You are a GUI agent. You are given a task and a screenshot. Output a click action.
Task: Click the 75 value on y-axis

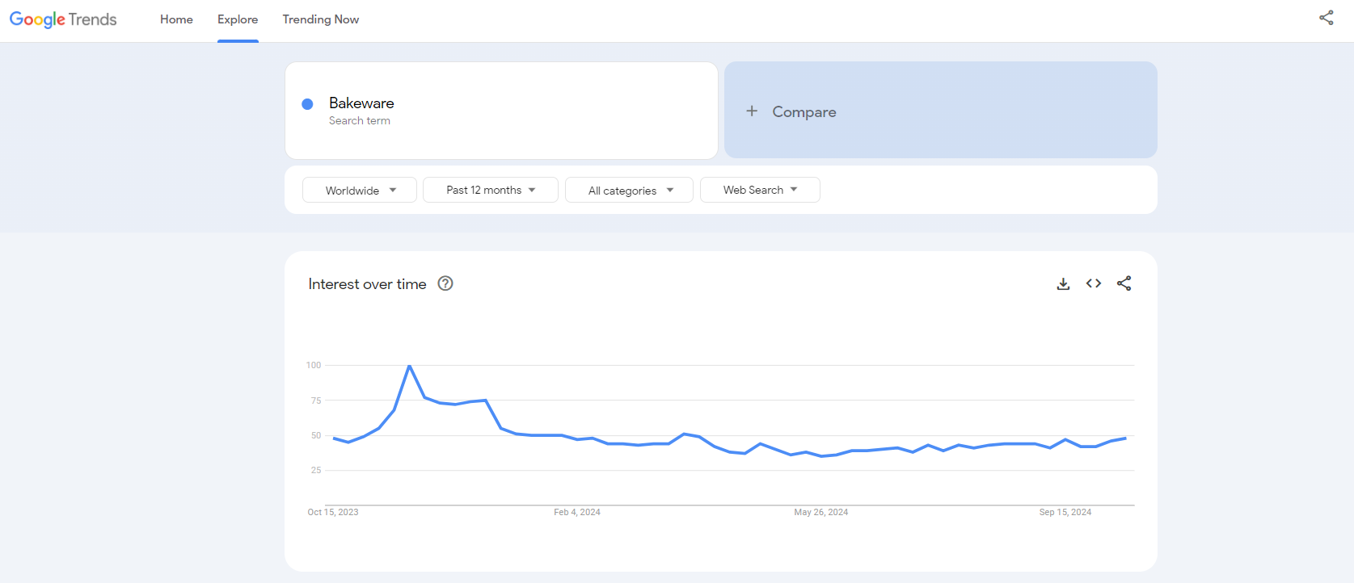coord(316,401)
